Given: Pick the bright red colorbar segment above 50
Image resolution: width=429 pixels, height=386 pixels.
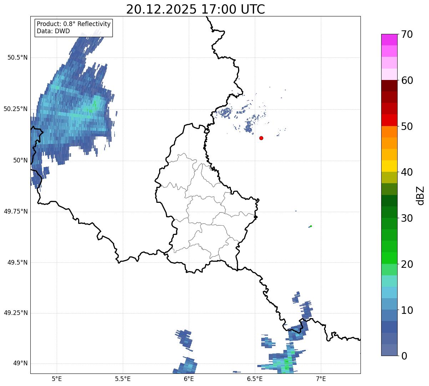Looking at the screenshot, I should click(389, 120).
